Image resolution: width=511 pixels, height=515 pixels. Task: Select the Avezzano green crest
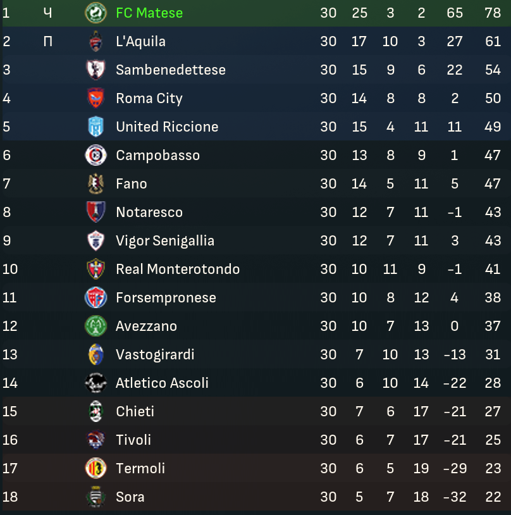pos(95,326)
